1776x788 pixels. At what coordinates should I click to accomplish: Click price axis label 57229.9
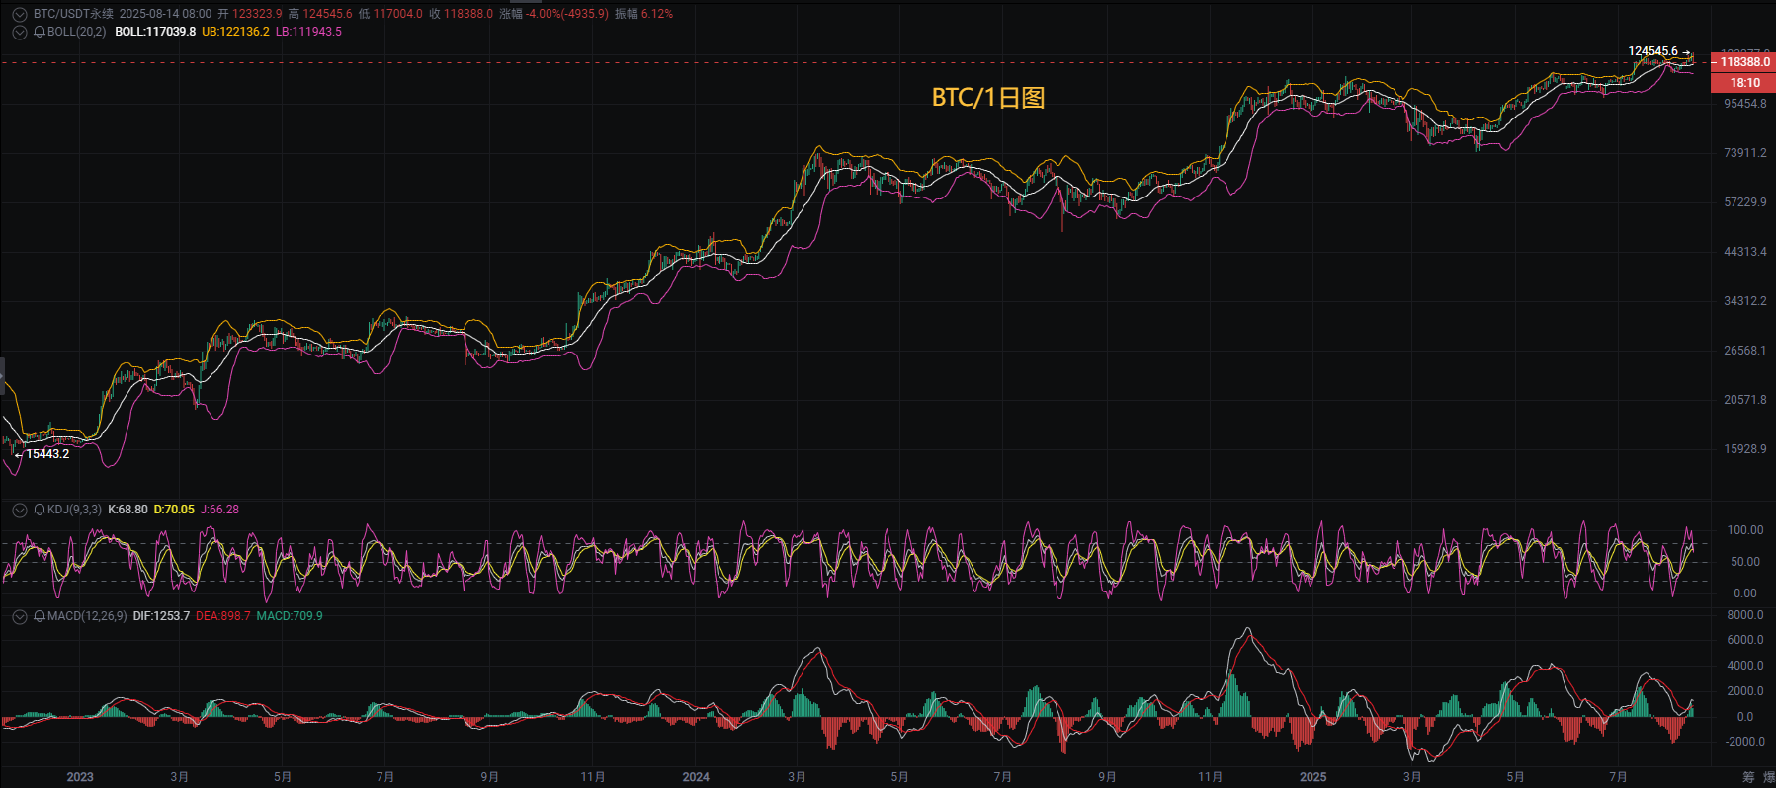click(x=1745, y=202)
